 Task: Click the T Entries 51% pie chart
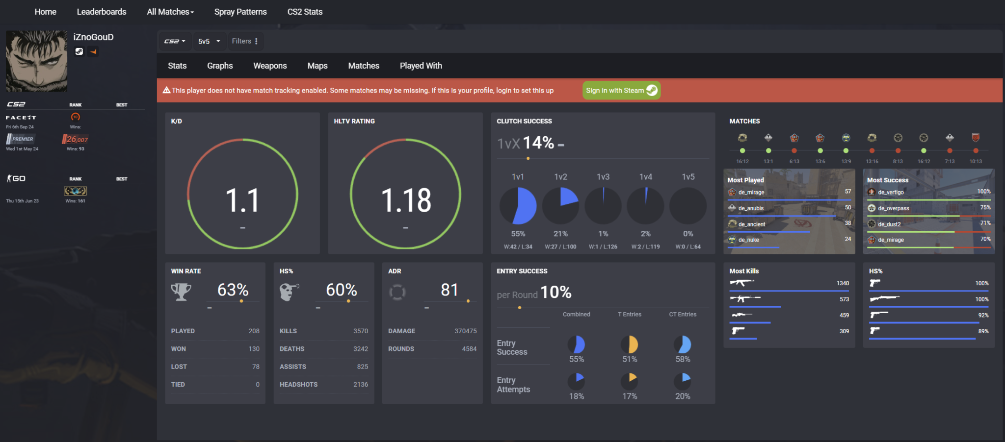coord(630,344)
